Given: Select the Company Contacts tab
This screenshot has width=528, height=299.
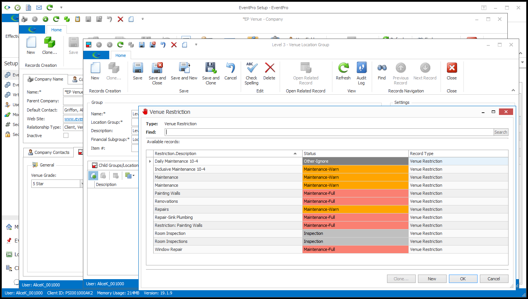Looking at the screenshot, I should click(x=49, y=152).
